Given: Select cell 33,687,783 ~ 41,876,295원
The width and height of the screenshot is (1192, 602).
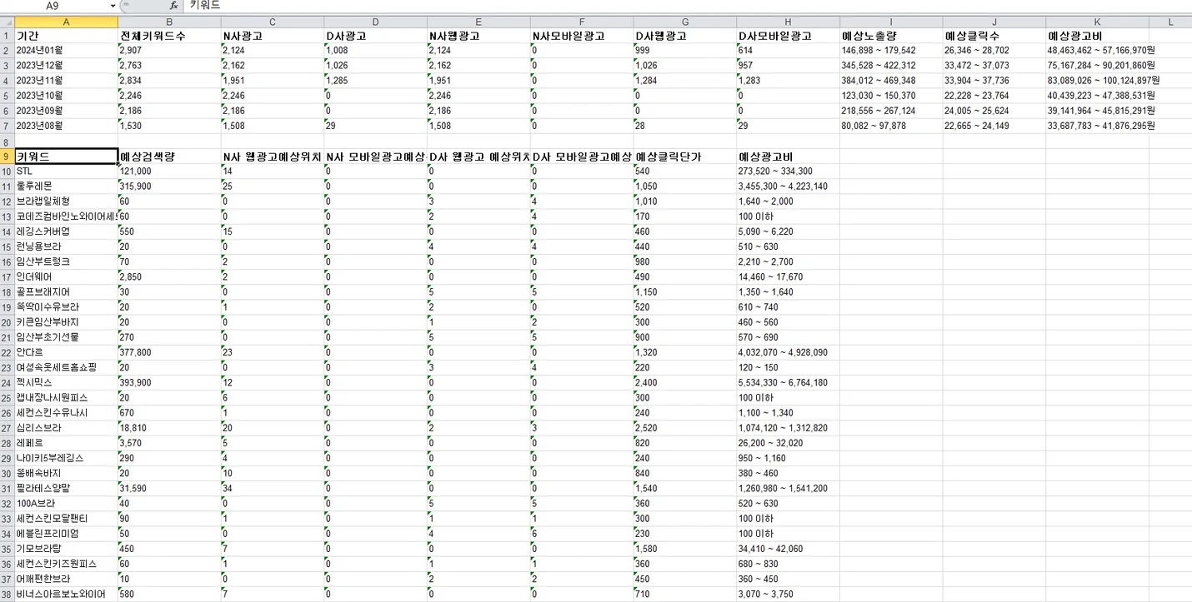Looking at the screenshot, I should click(1097, 125).
